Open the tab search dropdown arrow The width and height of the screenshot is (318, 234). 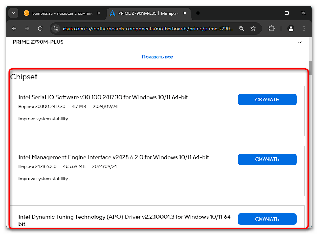[13, 13]
